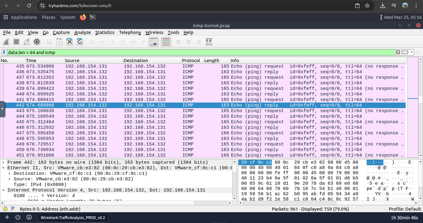Open the Tools menu
Screen dimensions: 423x223
(173, 32)
